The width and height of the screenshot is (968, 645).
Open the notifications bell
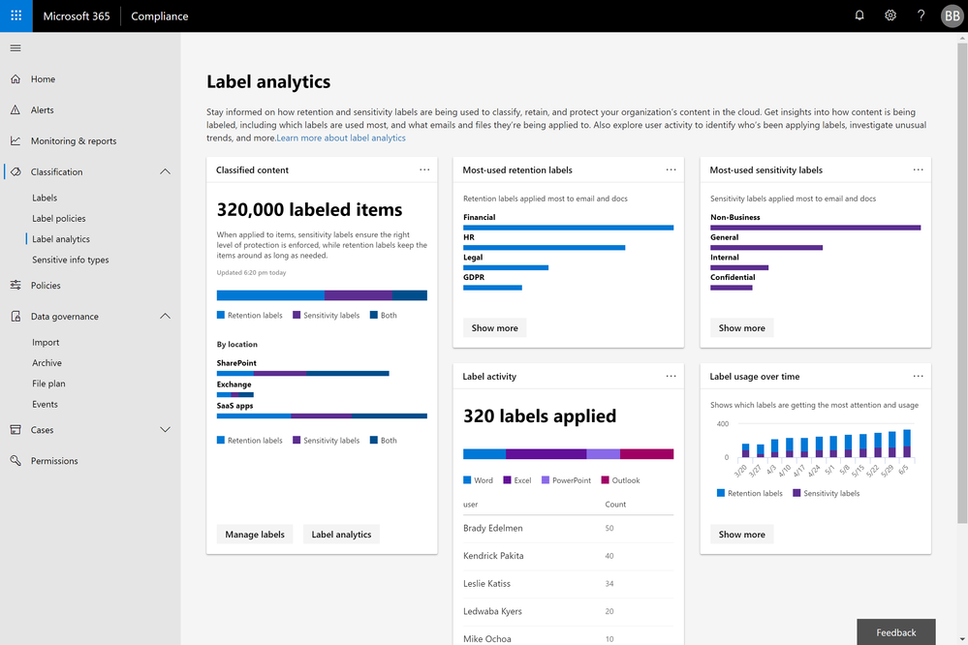tap(859, 15)
